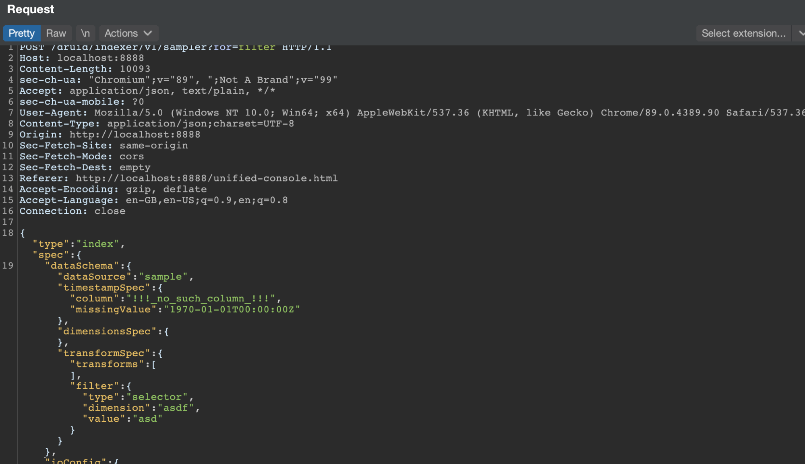Image resolution: width=805 pixels, height=464 pixels.
Task: Click the Actions dropdown menu
Action: point(127,33)
